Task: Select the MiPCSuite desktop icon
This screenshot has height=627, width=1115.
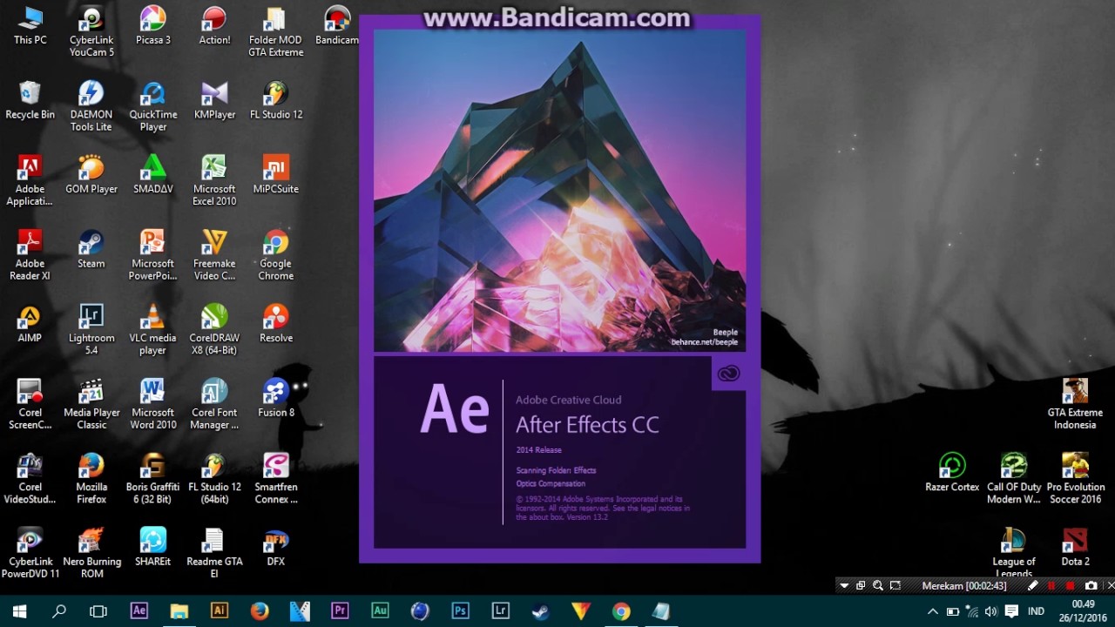Action: [x=276, y=175]
